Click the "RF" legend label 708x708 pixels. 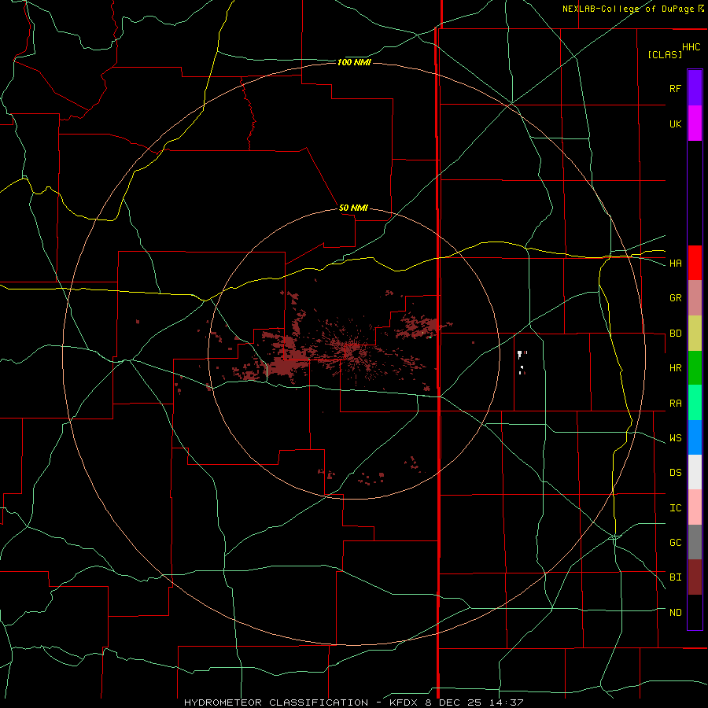[675, 88]
